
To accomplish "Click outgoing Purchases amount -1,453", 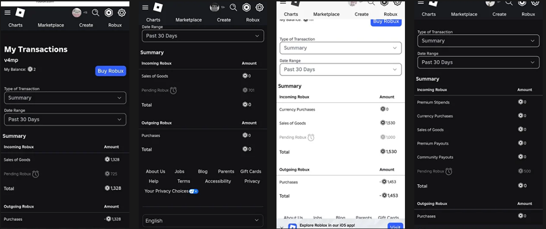I will [388, 181].
